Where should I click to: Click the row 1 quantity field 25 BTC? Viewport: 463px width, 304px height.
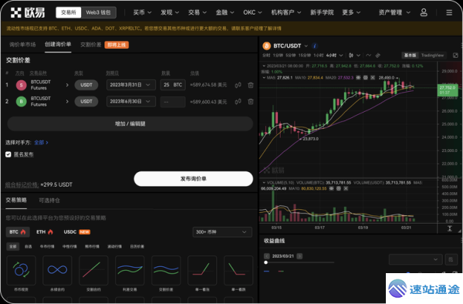pyautogui.click(x=173, y=85)
